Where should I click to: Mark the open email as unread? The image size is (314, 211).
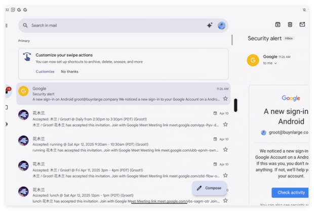click(302, 24)
